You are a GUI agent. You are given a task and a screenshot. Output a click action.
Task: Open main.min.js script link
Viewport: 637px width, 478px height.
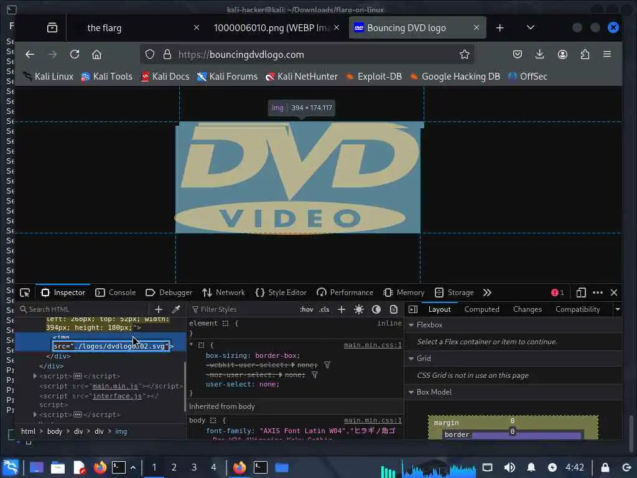pos(115,386)
